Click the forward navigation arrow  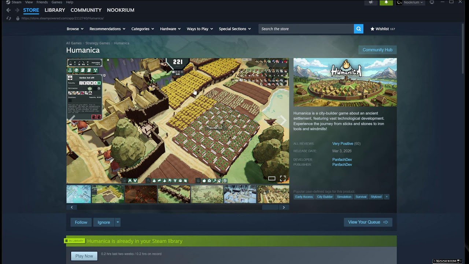[x=17, y=10]
